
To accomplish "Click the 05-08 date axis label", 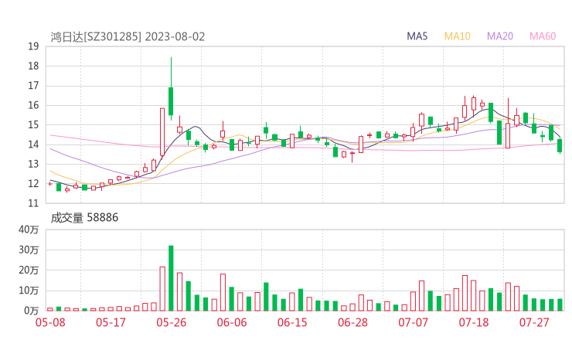I will (50, 322).
